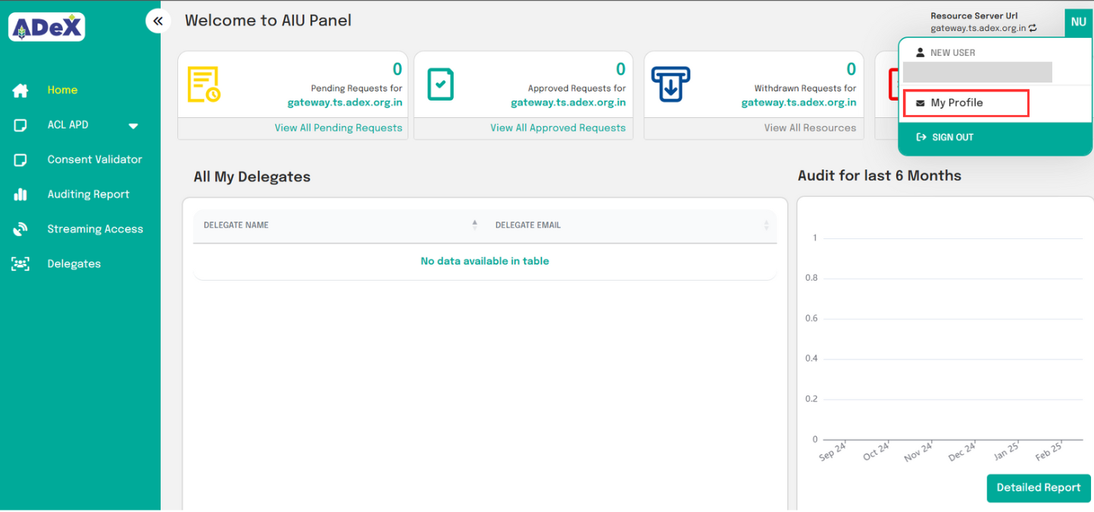The height and width of the screenshot is (512, 1094).
Task: Click the refresh icon beside resource server URL
Action: click(1033, 29)
